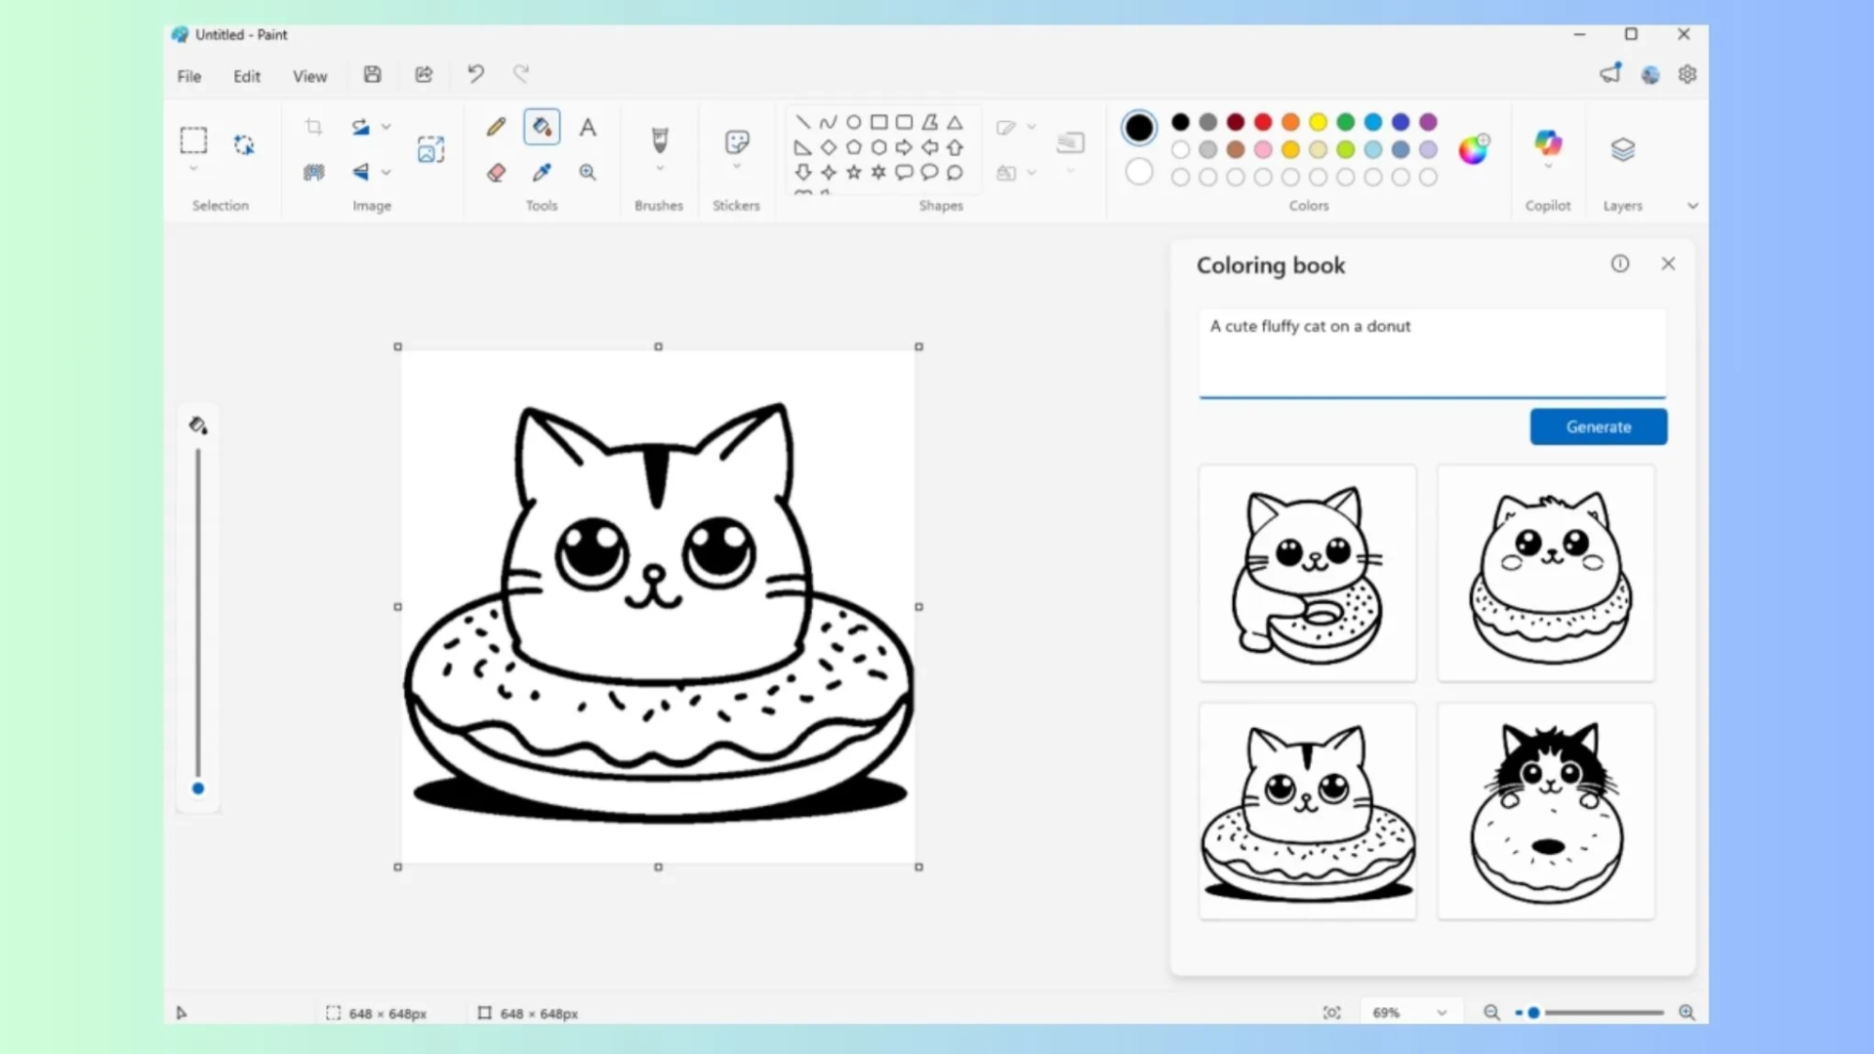The width and height of the screenshot is (1874, 1054).
Task: Select the cat eating donut thumbnail
Action: (1307, 573)
